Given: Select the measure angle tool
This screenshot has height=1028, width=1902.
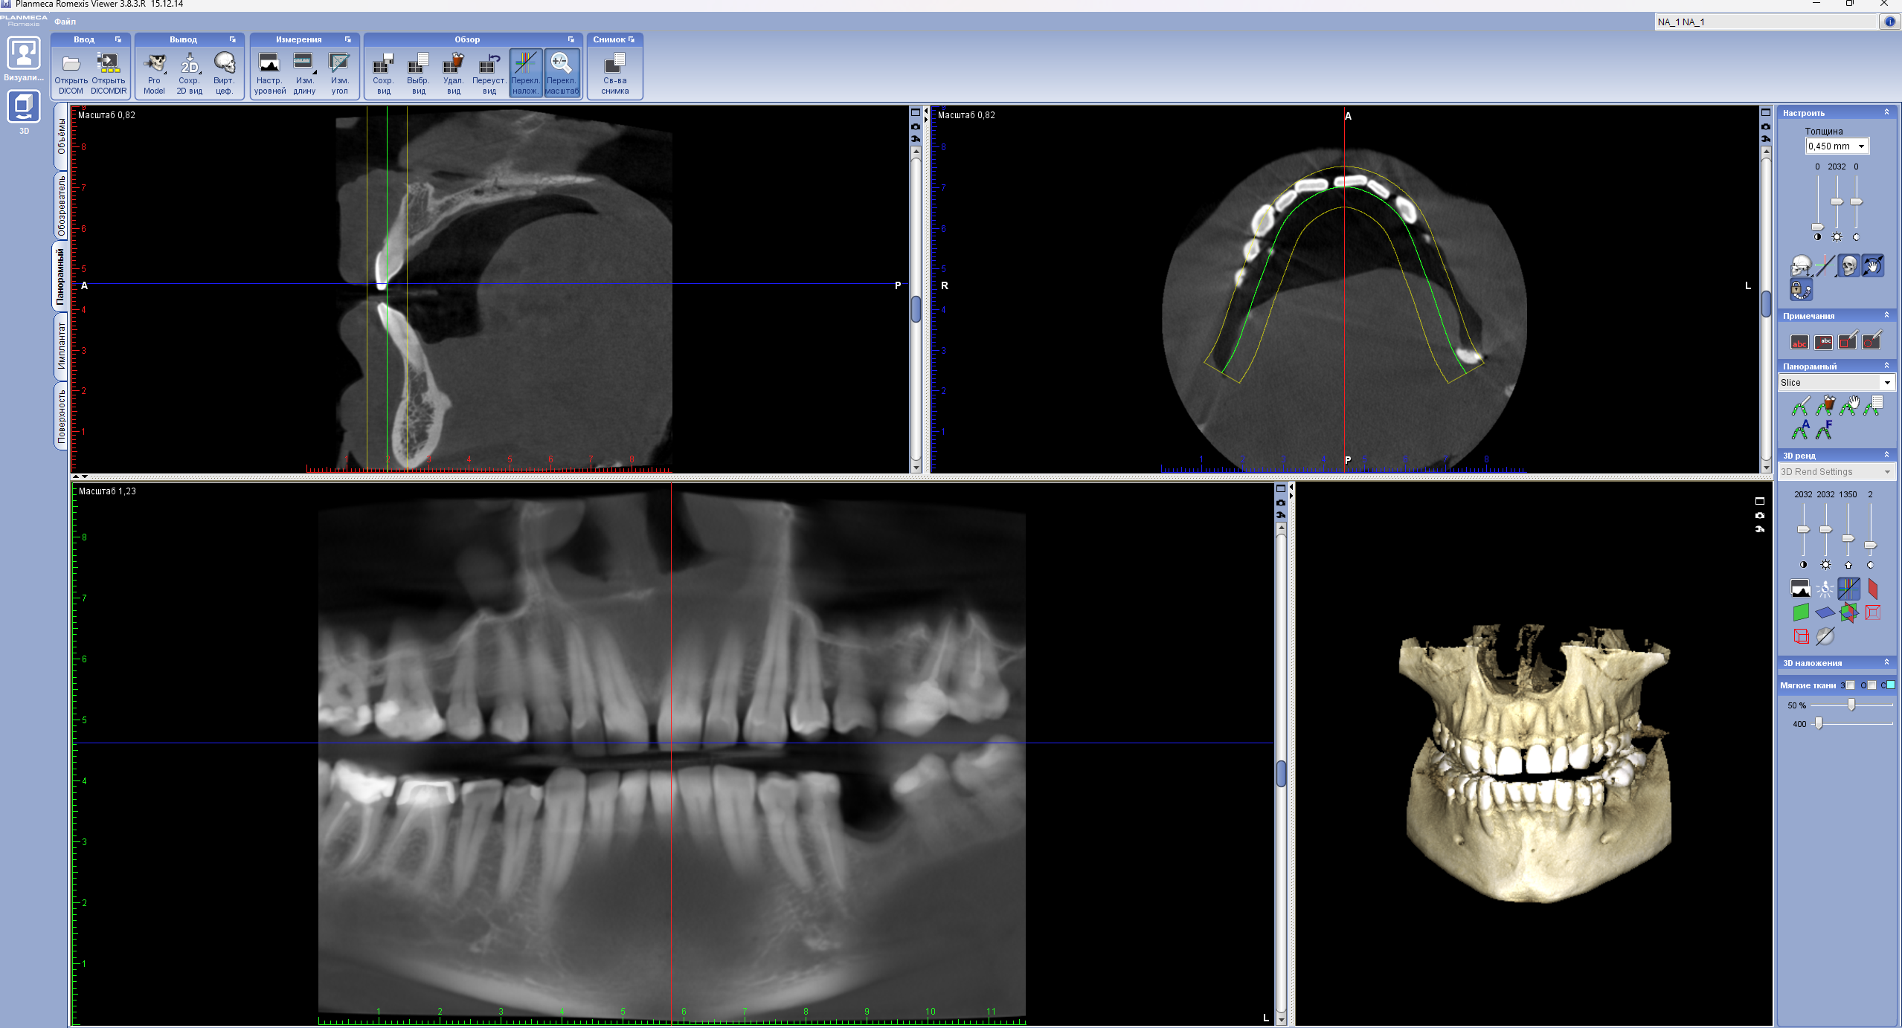Looking at the screenshot, I should 339,73.
